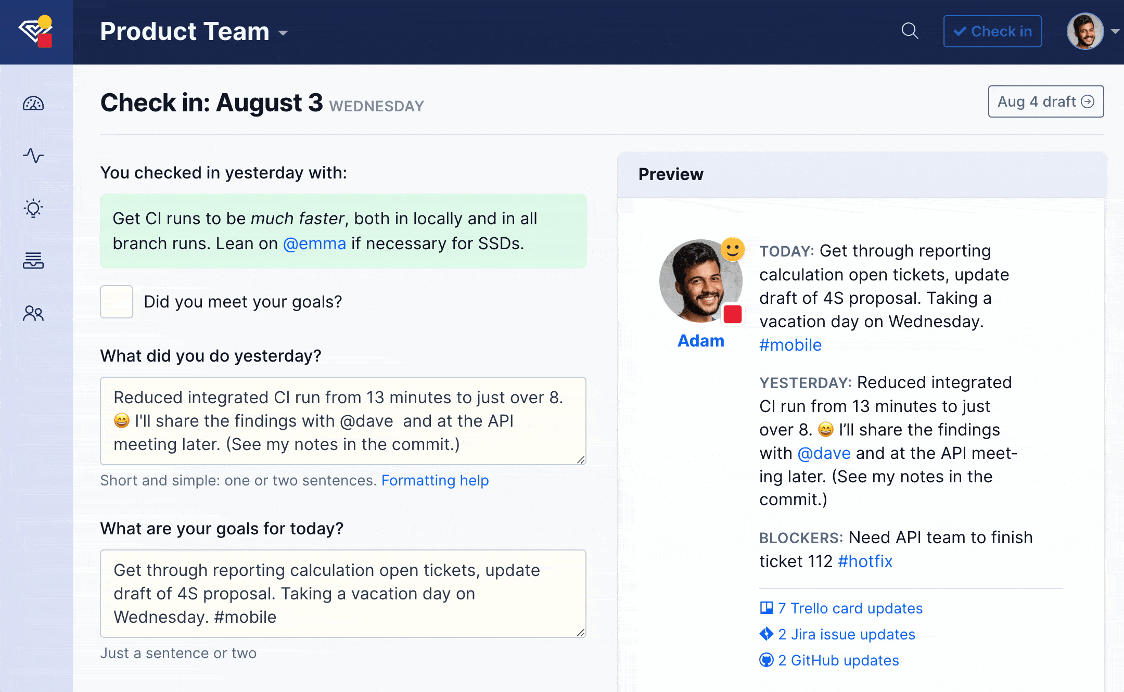Open the activity pulse icon in sidebar

[33, 156]
